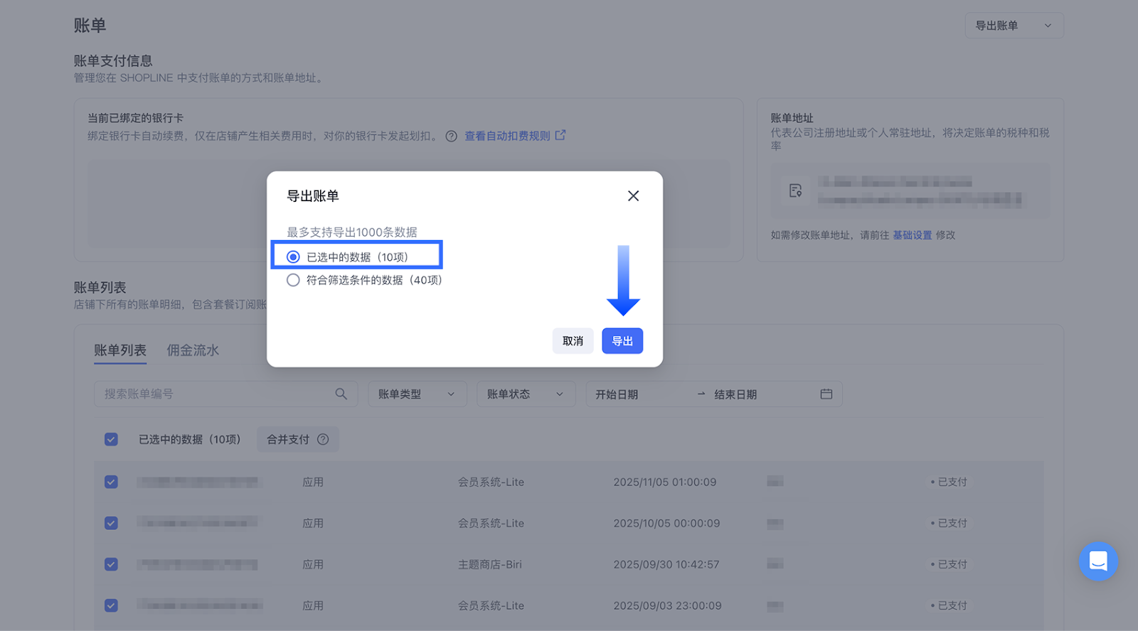Viewport: 1138px width, 631px height.
Task: Uncheck the row dated 2025/09/03 23:00:09
Action: tap(111, 605)
